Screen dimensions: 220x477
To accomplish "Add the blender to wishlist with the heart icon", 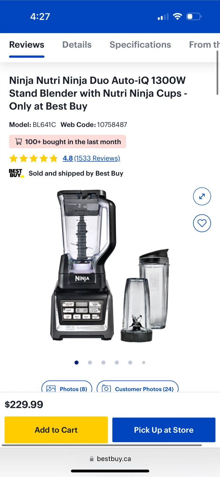I will tap(202, 223).
